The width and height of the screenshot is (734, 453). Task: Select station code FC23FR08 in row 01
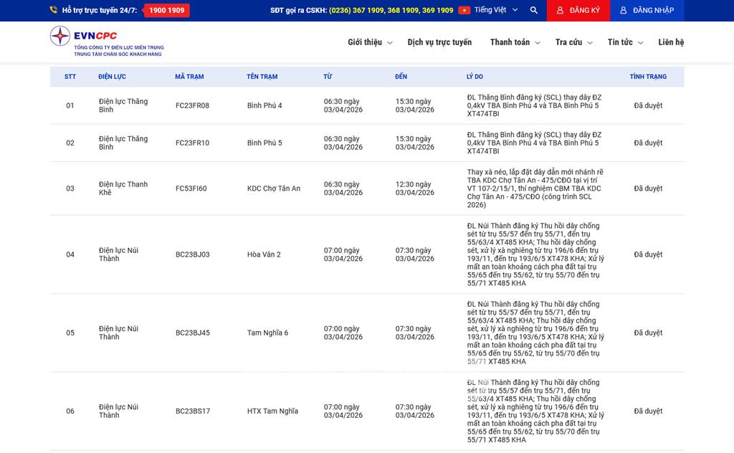point(192,106)
